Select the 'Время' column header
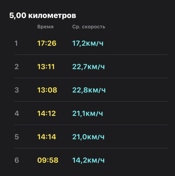Viewport: 175px width, 176px height. pyautogui.click(x=45, y=27)
